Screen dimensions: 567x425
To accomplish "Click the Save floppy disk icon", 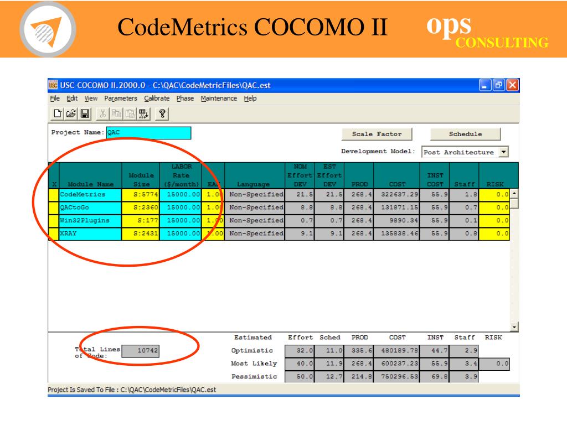I will click(x=85, y=114).
